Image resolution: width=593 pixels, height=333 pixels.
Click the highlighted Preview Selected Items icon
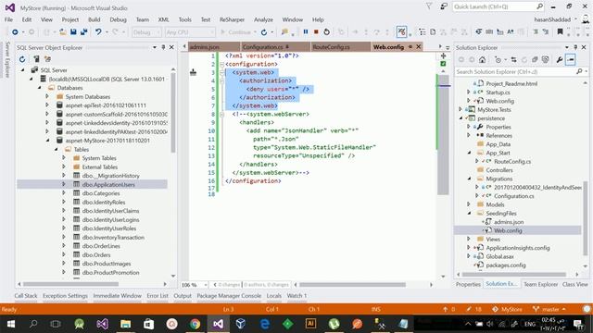click(x=571, y=59)
